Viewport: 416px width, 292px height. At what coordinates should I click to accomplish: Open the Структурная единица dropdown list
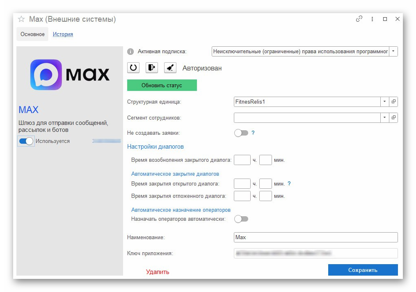[x=384, y=102]
